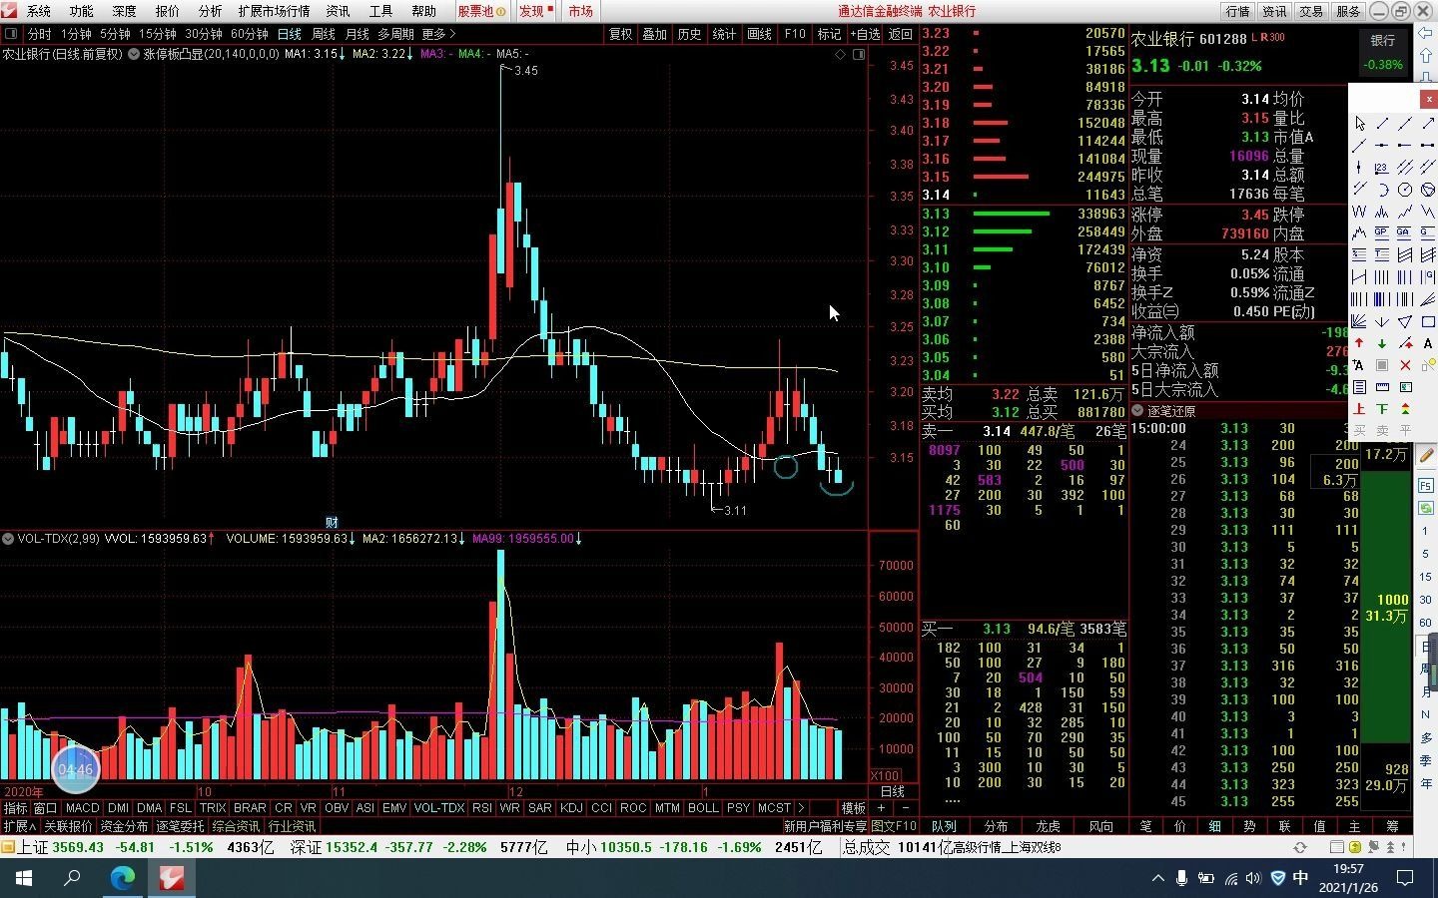Click the red X delete drawing tool

click(1405, 365)
